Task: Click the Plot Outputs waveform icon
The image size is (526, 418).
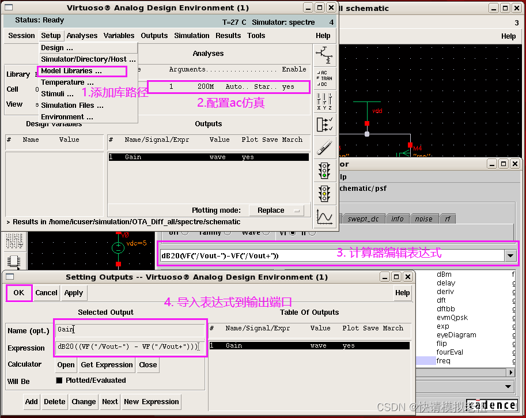Action: (x=324, y=217)
